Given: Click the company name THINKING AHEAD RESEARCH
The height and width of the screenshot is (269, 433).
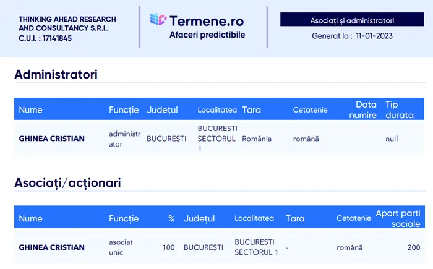Looking at the screenshot, I should pyautogui.click(x=67, y=19).
